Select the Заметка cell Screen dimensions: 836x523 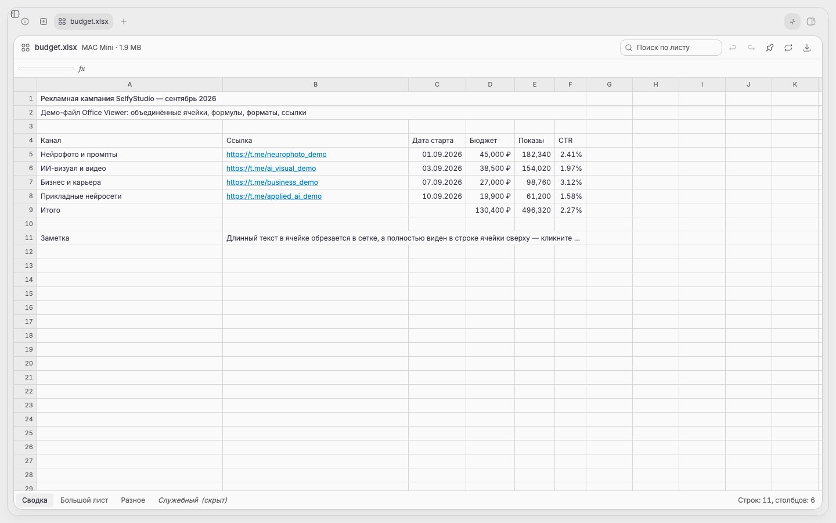[x=130, y=238]
